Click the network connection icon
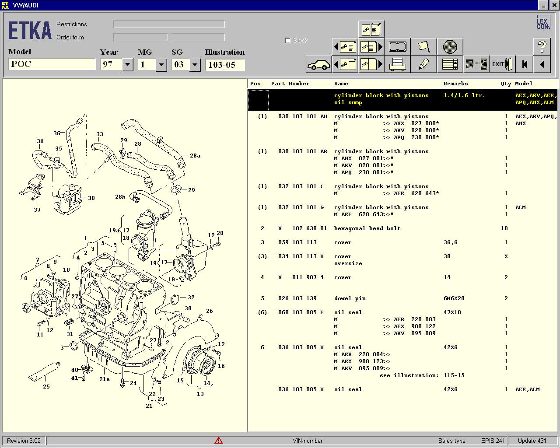This screenshot has height=448, width=560. (476, 65)
